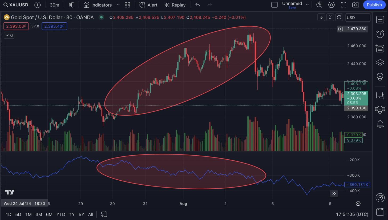Redo the chart action

click(x=209, y=5)
